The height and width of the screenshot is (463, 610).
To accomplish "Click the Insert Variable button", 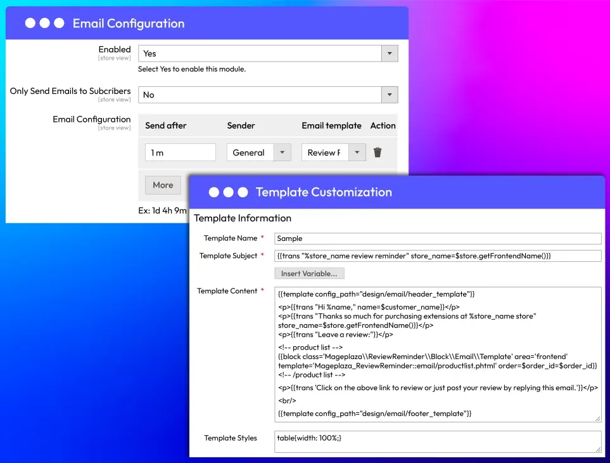I will coord(310,273).
